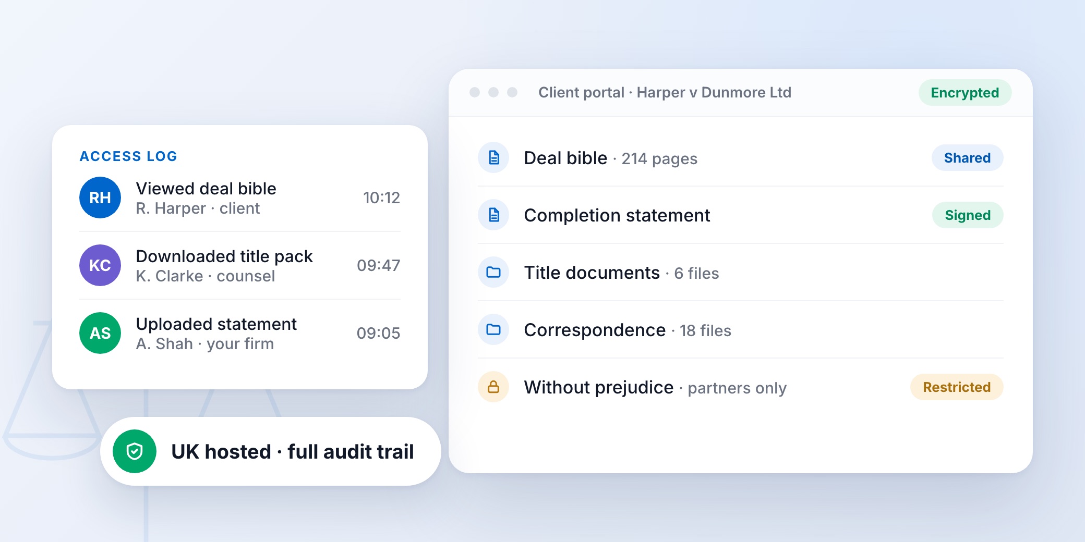1085x542 pixels.
Task: Click 'A. Shah · your firm' text
Action: coord(204,344)
